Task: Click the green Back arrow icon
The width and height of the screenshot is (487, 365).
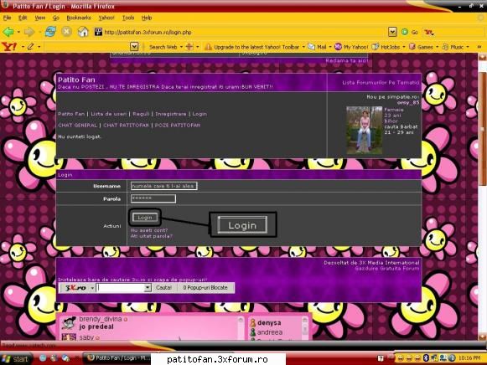Action: [x=8, y=32]
